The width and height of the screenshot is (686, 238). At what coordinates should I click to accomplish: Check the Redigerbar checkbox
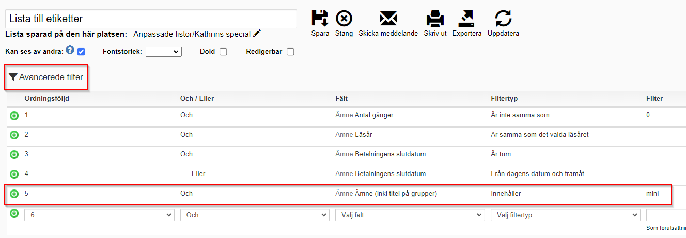(x=290, y=52)
